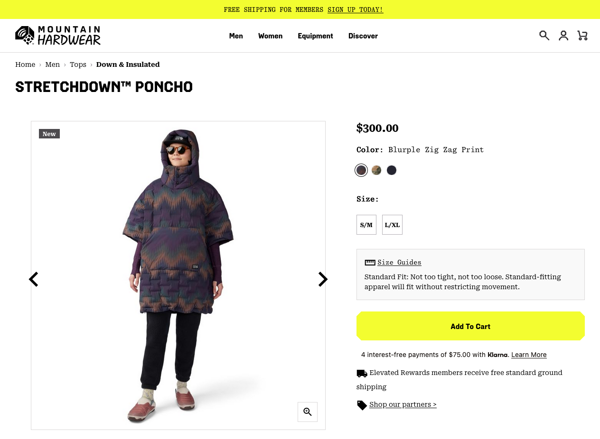Viewport: 600px width, 439px height.
Task: Open the Men navigation menu
Action: pos(236,36)
